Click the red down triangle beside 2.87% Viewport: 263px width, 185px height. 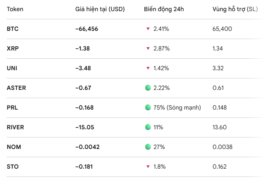pyautogui.click(x=148, y=49)
